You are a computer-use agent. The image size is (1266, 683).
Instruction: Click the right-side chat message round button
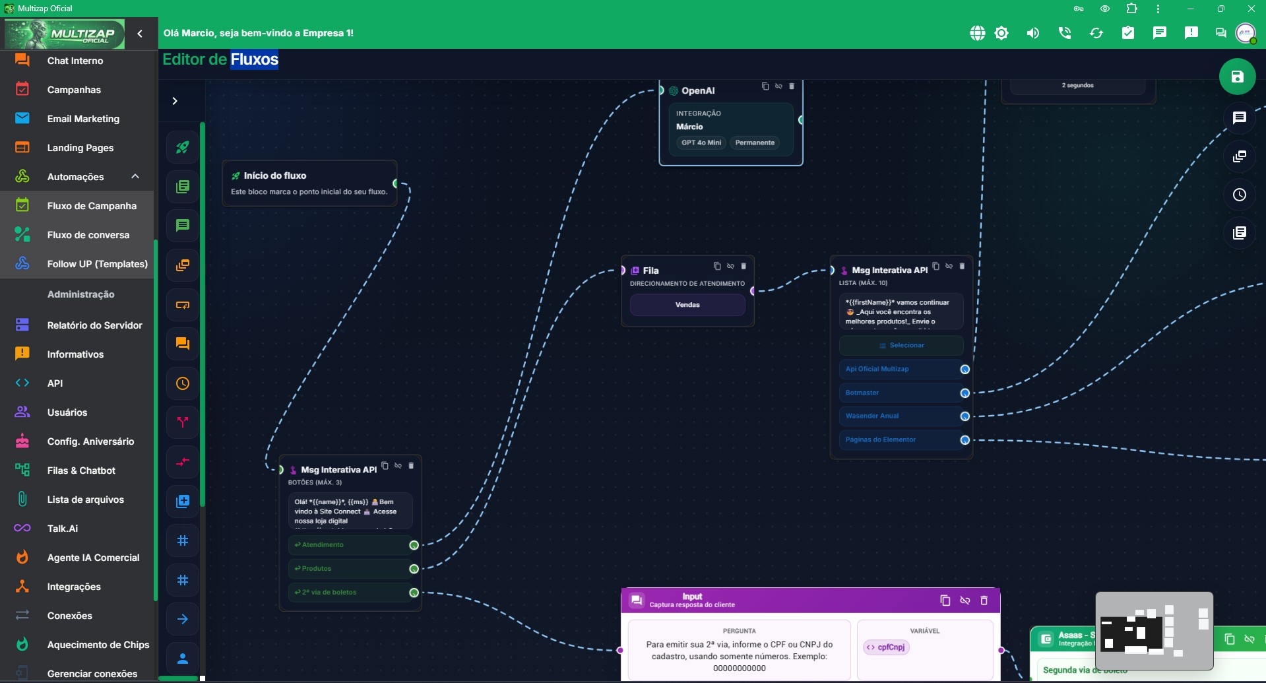[x=1240, y=118]
